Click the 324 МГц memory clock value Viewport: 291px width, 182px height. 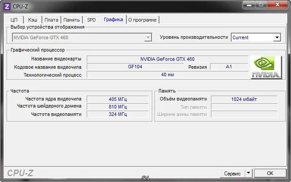(118, 114)
